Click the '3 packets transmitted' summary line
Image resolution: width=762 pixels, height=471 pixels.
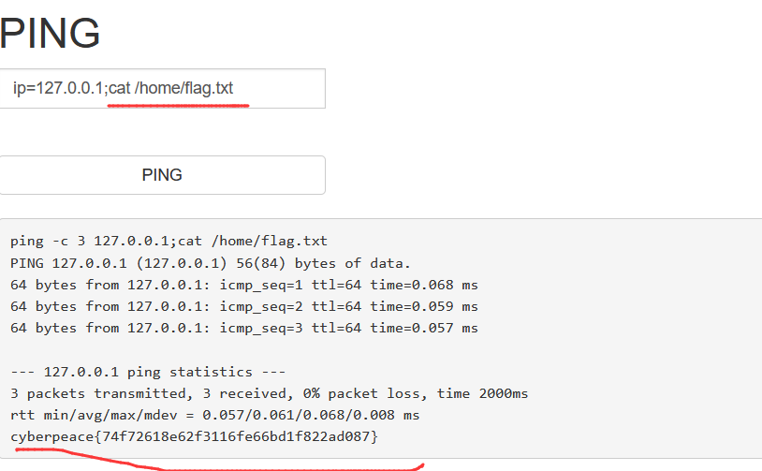(x=269, y=393)
